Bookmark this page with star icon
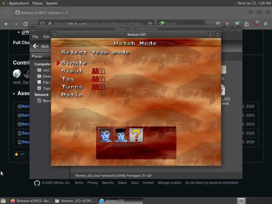Viewport: 272px width, 204px height. click(150, 24)
